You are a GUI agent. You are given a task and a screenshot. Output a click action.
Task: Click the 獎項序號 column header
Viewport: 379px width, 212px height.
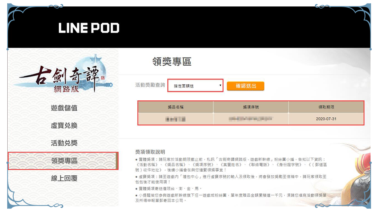(251, 107)
